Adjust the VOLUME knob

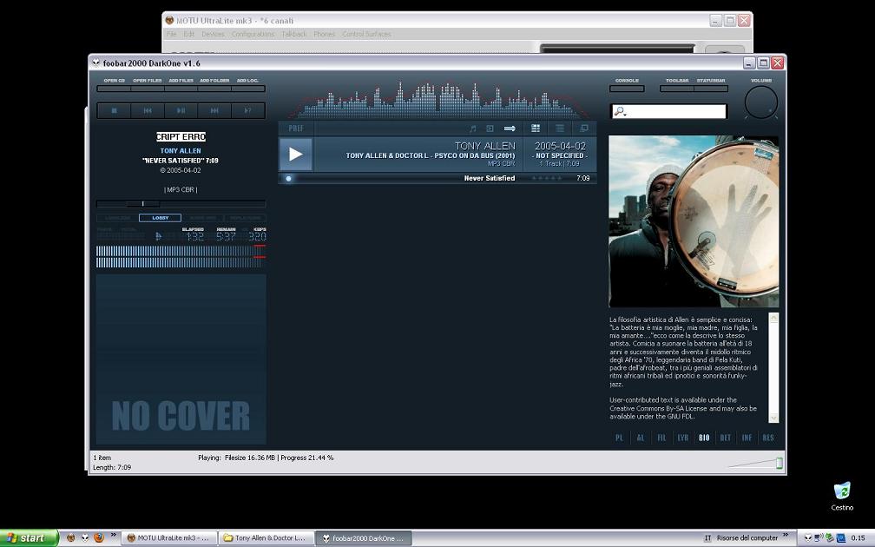[x=761, y=102]
